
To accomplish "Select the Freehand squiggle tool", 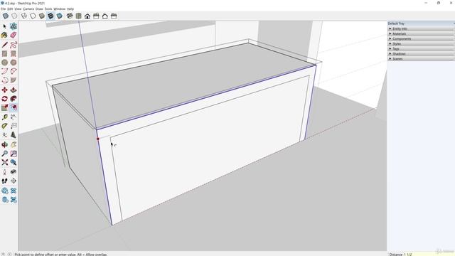I will [14, 45].
